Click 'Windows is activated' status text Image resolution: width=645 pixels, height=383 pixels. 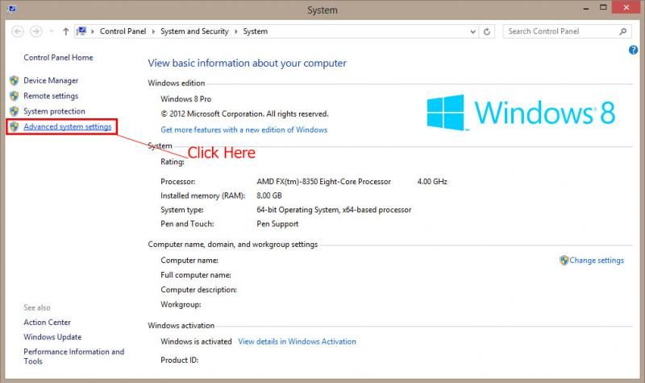click(196, 341)
